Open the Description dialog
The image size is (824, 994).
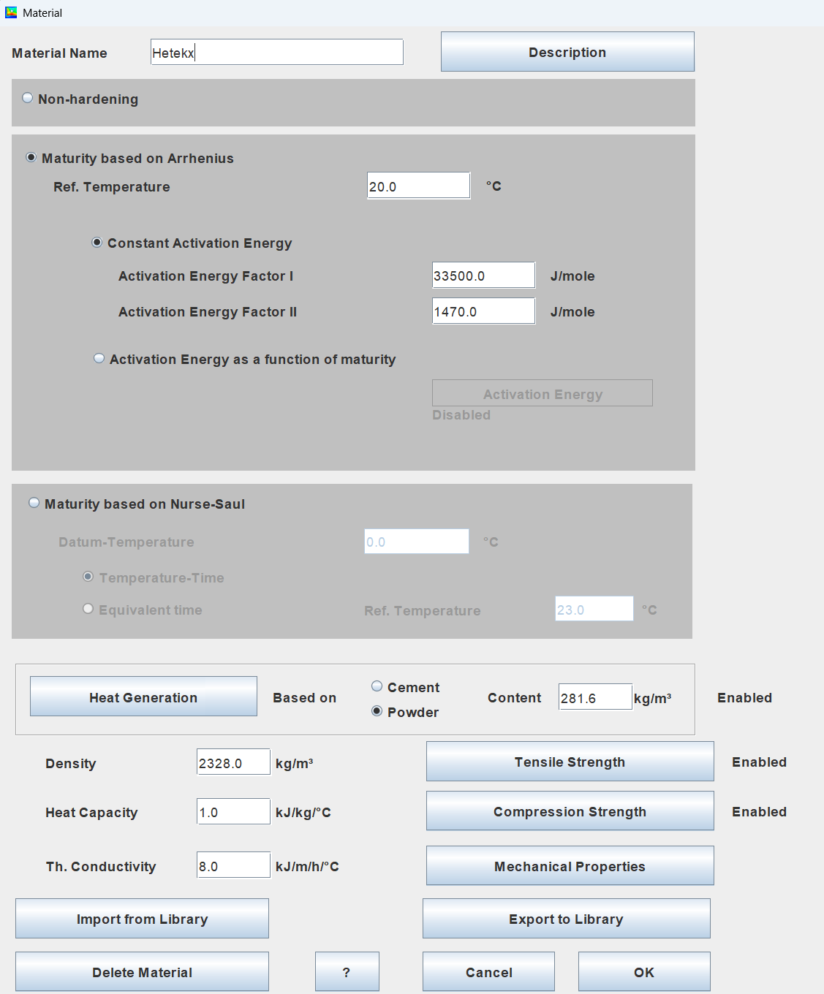[567, 52]
